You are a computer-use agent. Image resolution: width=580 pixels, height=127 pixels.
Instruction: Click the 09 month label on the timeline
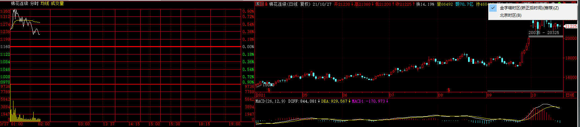pos(489,95)
